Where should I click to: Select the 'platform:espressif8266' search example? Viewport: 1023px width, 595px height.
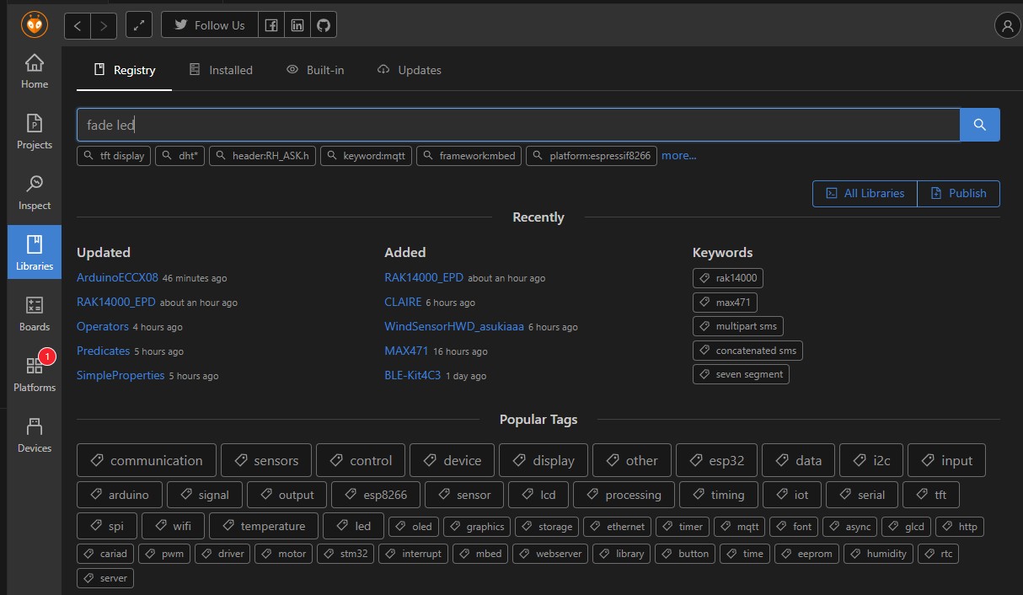pos(592,156)
